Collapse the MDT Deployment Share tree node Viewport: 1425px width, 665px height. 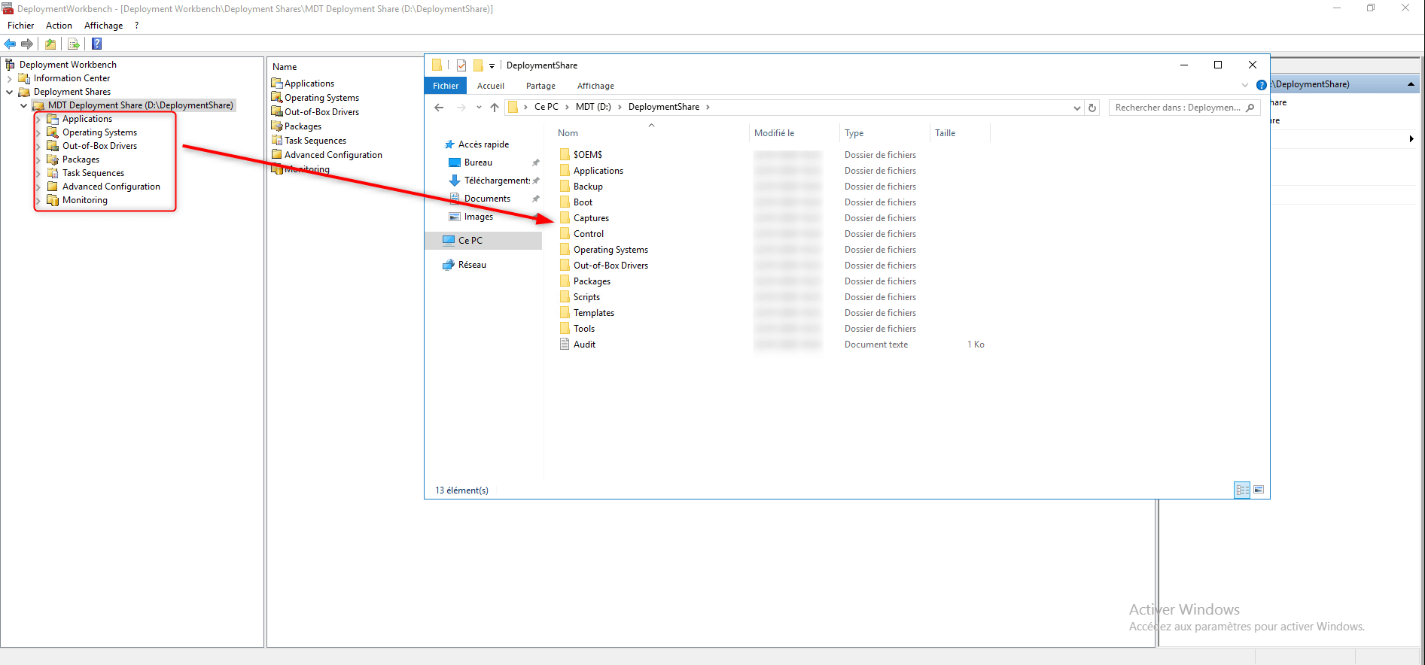point(23,105)
